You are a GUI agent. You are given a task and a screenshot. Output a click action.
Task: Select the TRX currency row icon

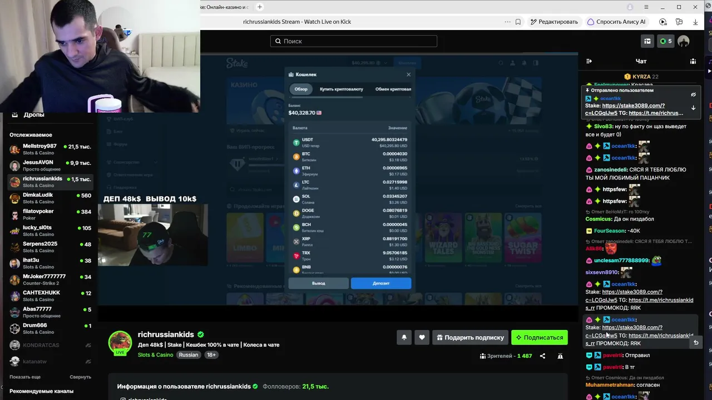(296, 256)
